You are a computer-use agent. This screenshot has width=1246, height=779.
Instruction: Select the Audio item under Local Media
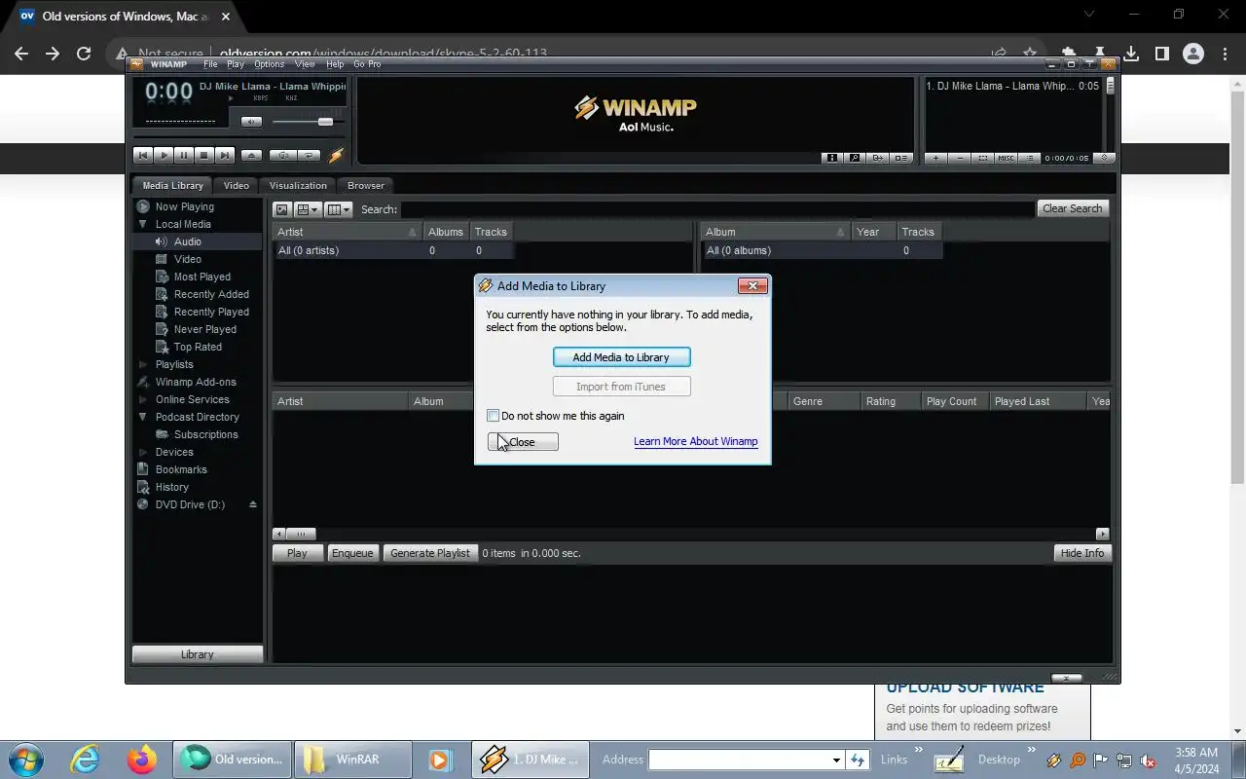tap(188, 241)
